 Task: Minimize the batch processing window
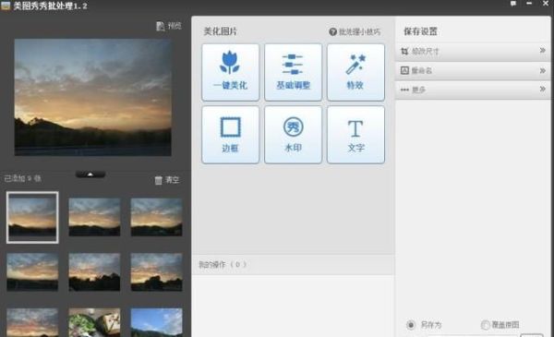click(529, 4)
